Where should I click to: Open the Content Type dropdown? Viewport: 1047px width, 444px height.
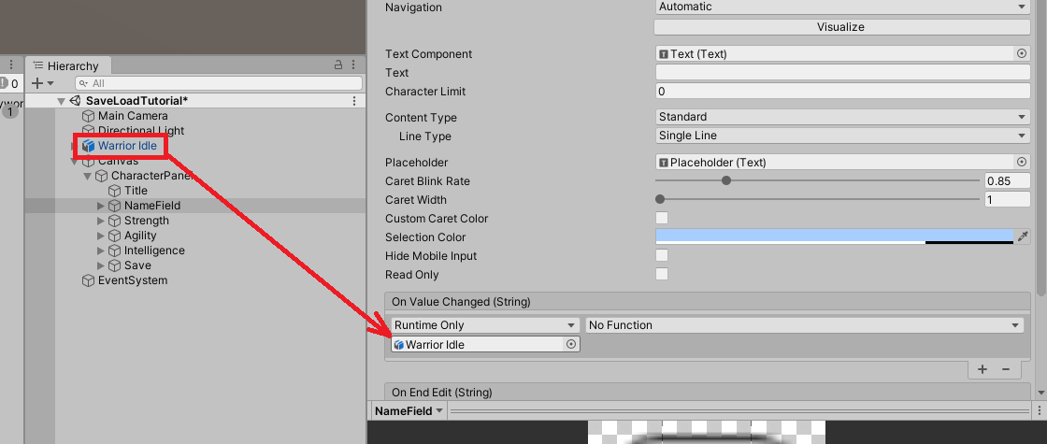click(841, 118)
